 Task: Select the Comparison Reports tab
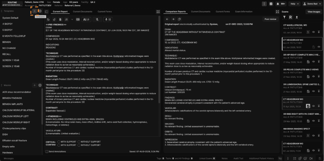(175, 12)
